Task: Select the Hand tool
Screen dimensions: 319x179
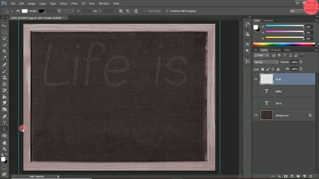Action: click(4, 143)
